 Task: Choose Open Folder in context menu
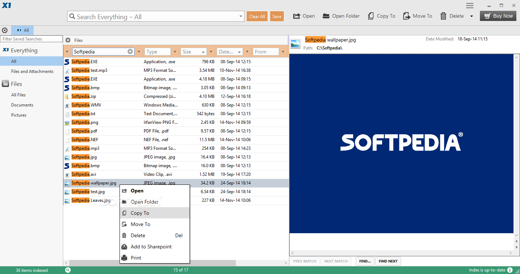(155, 202)
